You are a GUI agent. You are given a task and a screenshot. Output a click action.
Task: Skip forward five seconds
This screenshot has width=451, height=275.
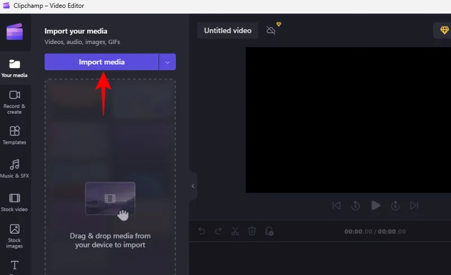click(x=395, y=205)
